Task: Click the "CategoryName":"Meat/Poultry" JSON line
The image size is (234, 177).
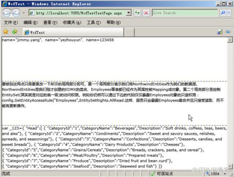Action: coord(83,156)
